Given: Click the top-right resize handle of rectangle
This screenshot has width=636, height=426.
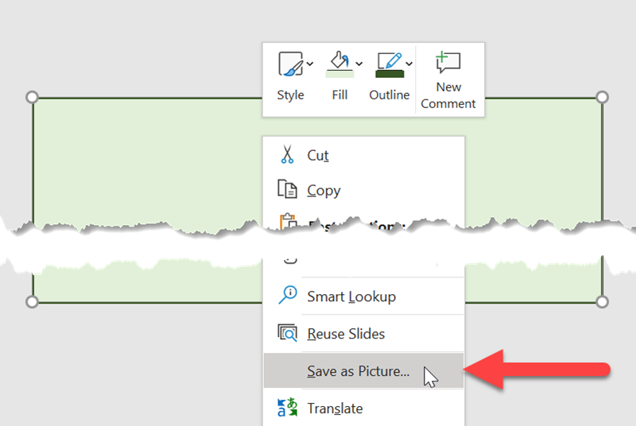Looking at the screenshot, I should pos(602,97).
